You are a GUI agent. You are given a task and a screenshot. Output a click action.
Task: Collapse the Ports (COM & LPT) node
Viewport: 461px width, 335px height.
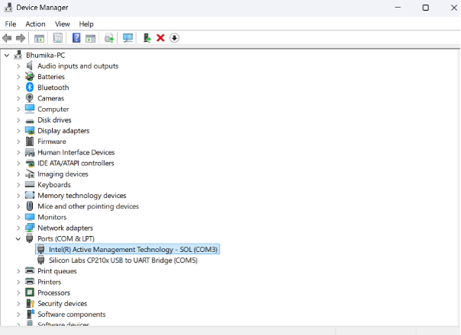(x=18, y=238)
